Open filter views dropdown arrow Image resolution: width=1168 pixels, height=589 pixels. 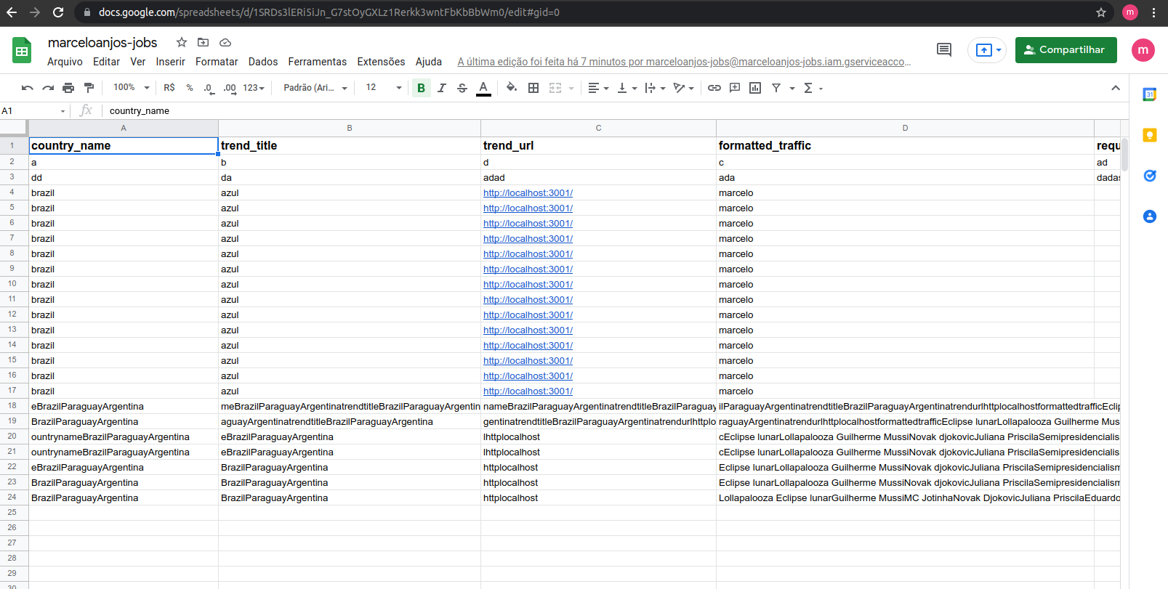(x=792, y=89)
